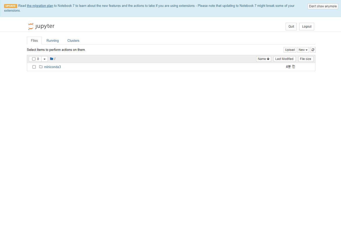Sort files by Name
The image size is (341, 235).
264,59
